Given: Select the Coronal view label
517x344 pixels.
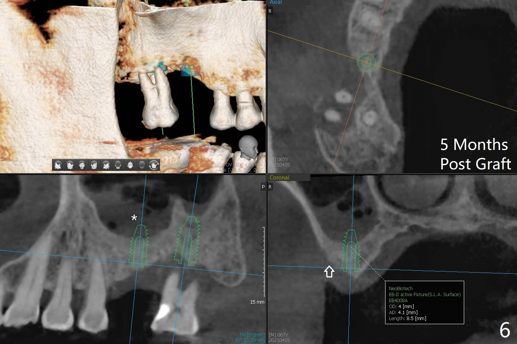Looking at the screenshot, I should point(279,178).
